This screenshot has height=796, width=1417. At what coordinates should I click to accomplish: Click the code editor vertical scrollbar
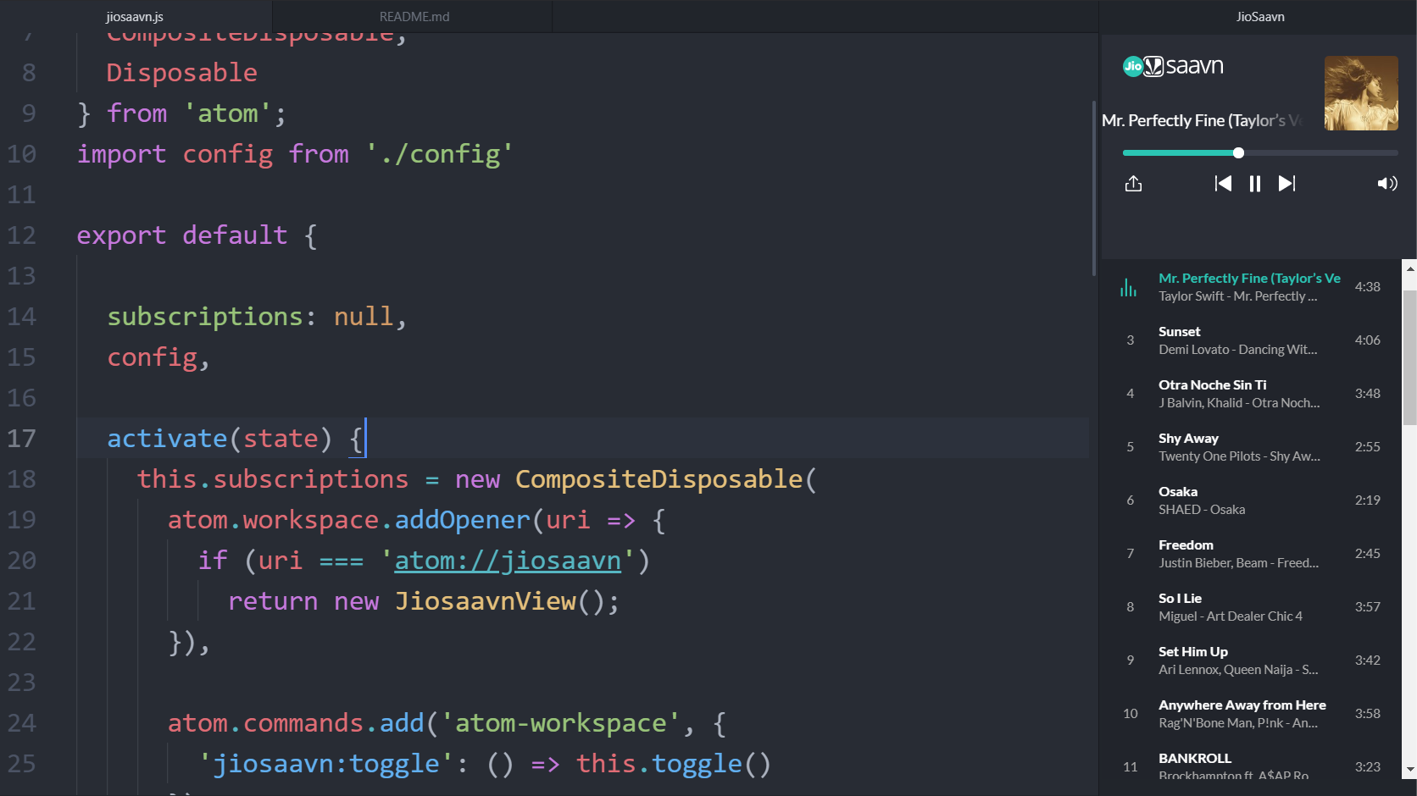coord(1094,187)
